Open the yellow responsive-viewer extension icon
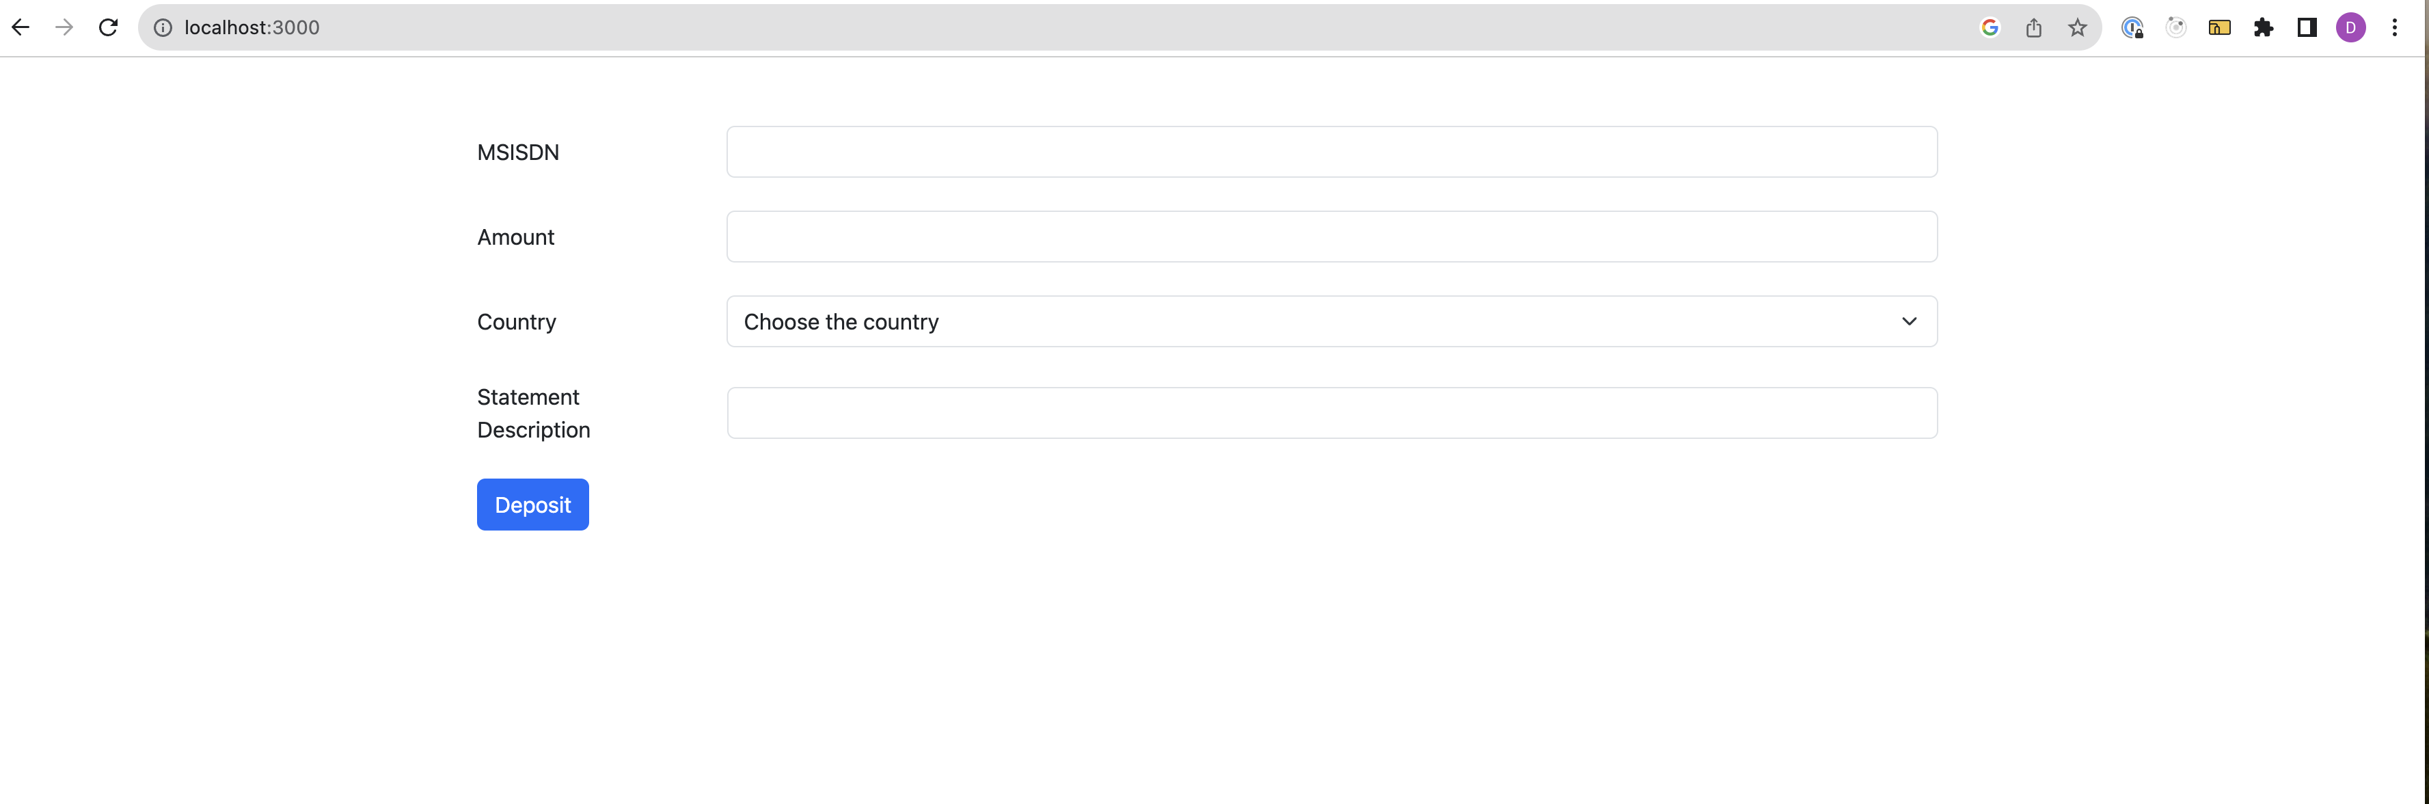Viewport: 2429px width, 804px height. click(2220, 27)
